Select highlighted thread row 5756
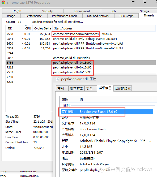The image size is (157, 177). coord(81,63)
